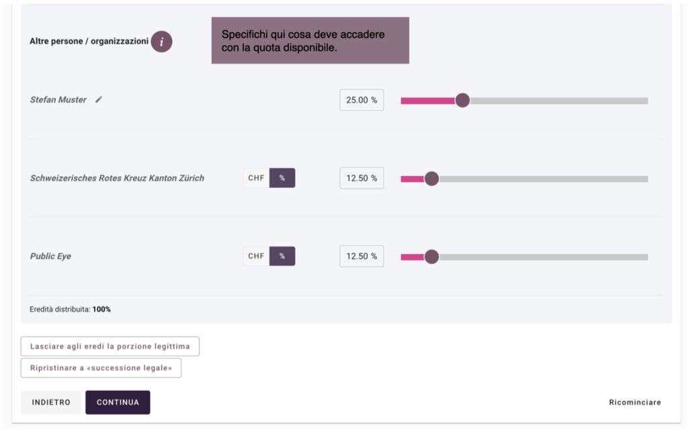Click Stefan Muster's 25.00 % input field
This screenshot has width=688, height=430.
361,100
